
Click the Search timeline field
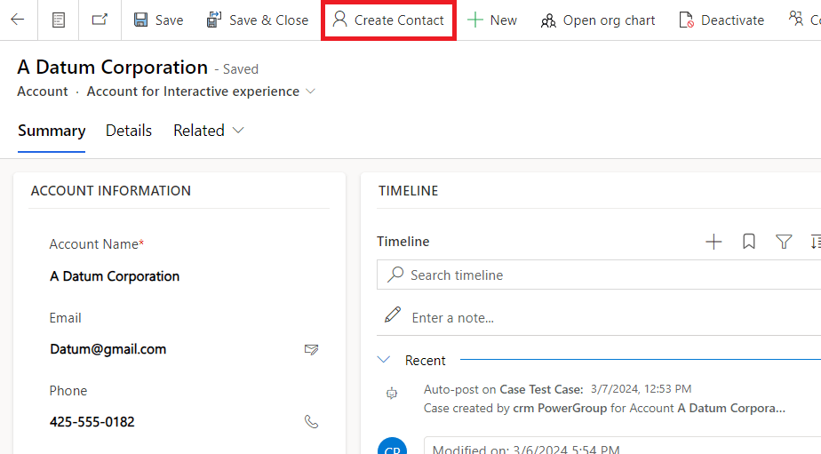point(604,275)
